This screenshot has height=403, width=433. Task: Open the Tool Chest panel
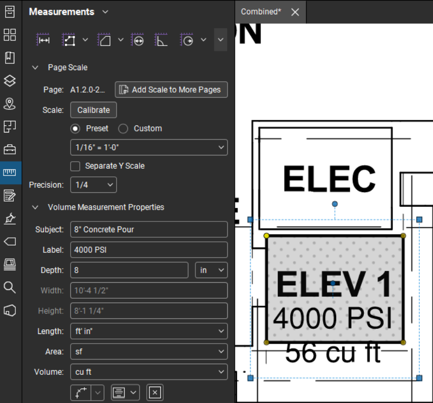click(x=10, y=149)
